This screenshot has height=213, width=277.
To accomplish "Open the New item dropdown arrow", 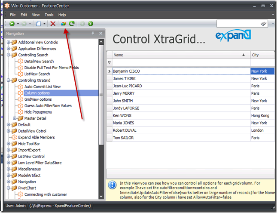I will (x=44, y=24).
